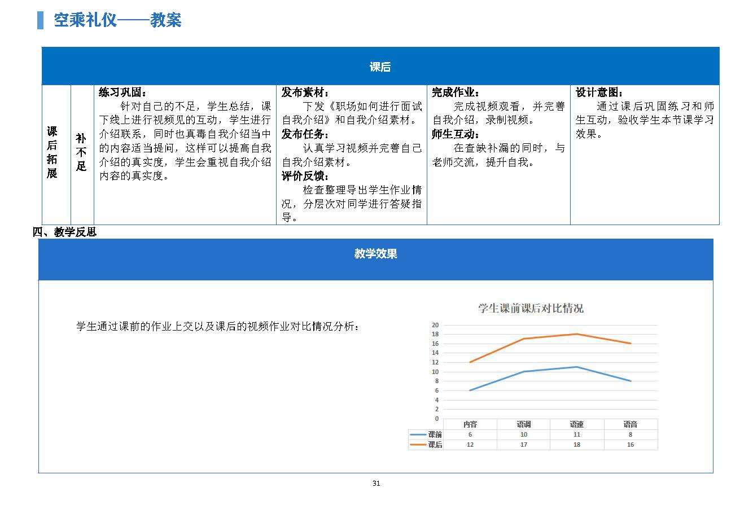753x532 pixels.
Task: Select the 语调 column header in chart table
Action: coord(524,424)
